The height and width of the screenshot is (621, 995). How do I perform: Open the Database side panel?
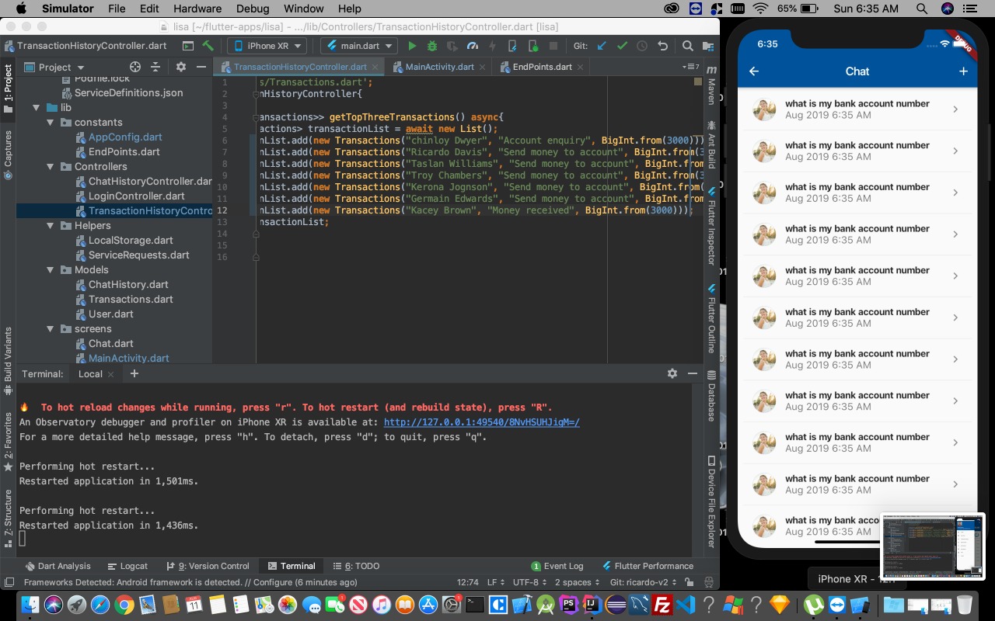(710, 397)
